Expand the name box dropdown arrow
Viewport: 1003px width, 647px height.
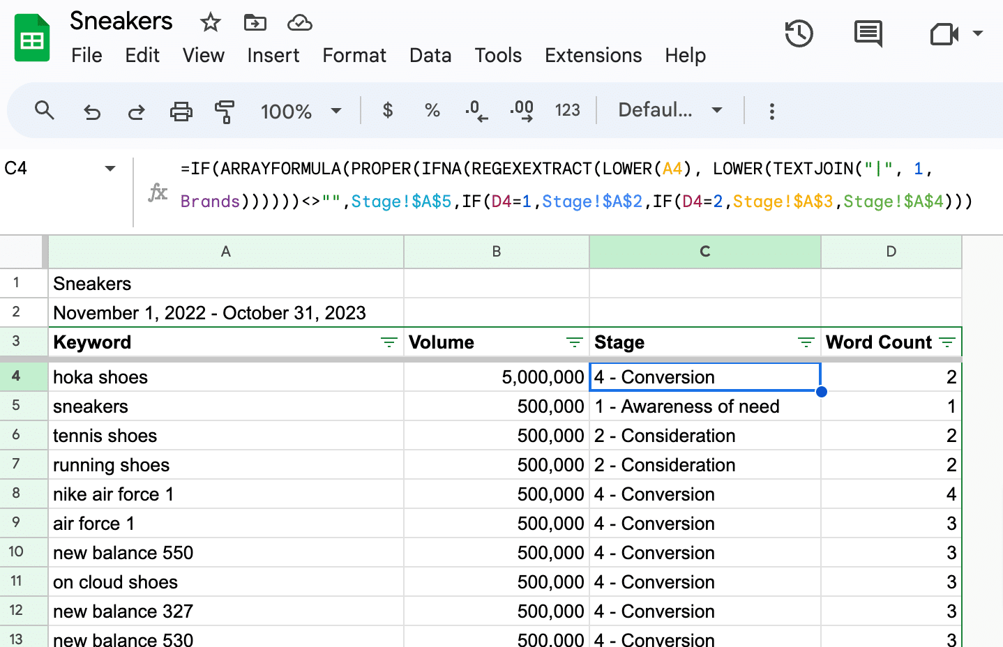[x=110, y=169]
